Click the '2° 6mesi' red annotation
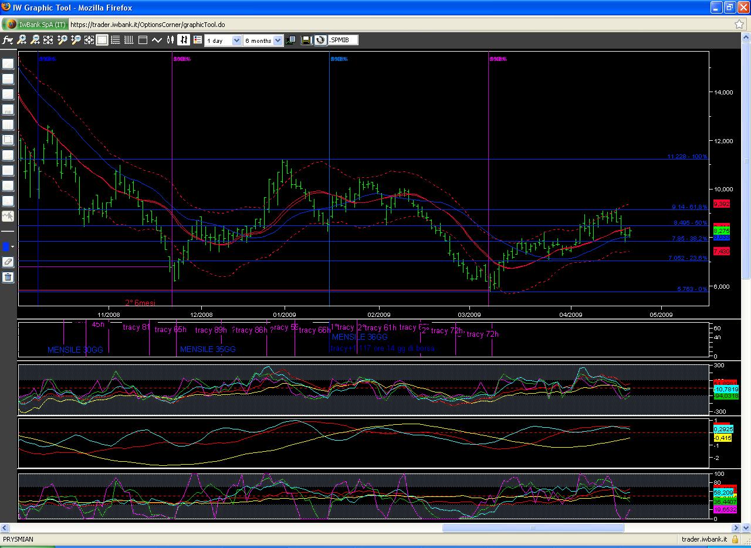The image size is (751, 548). coord(140,303)
